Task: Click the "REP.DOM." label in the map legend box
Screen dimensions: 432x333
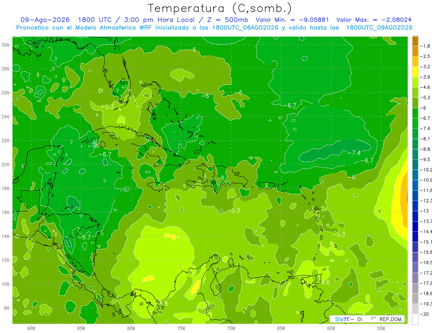Action: [392, 319]
